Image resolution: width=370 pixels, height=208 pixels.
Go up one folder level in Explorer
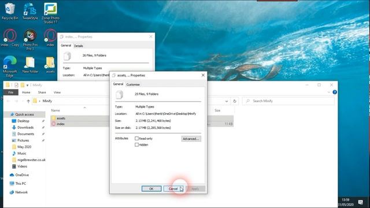click(x=28, y=101)
